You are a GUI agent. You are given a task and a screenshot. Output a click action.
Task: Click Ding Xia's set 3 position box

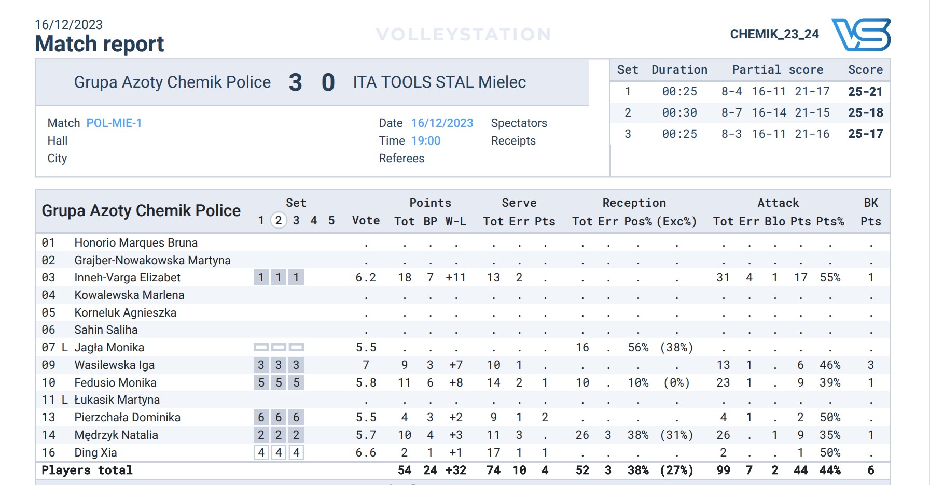[296, 453]
